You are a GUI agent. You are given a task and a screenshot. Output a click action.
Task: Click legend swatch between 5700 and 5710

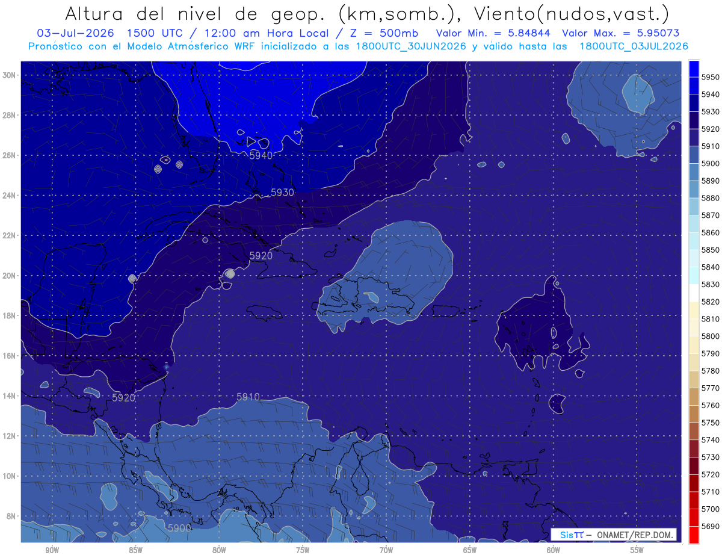tap(694, 500)
